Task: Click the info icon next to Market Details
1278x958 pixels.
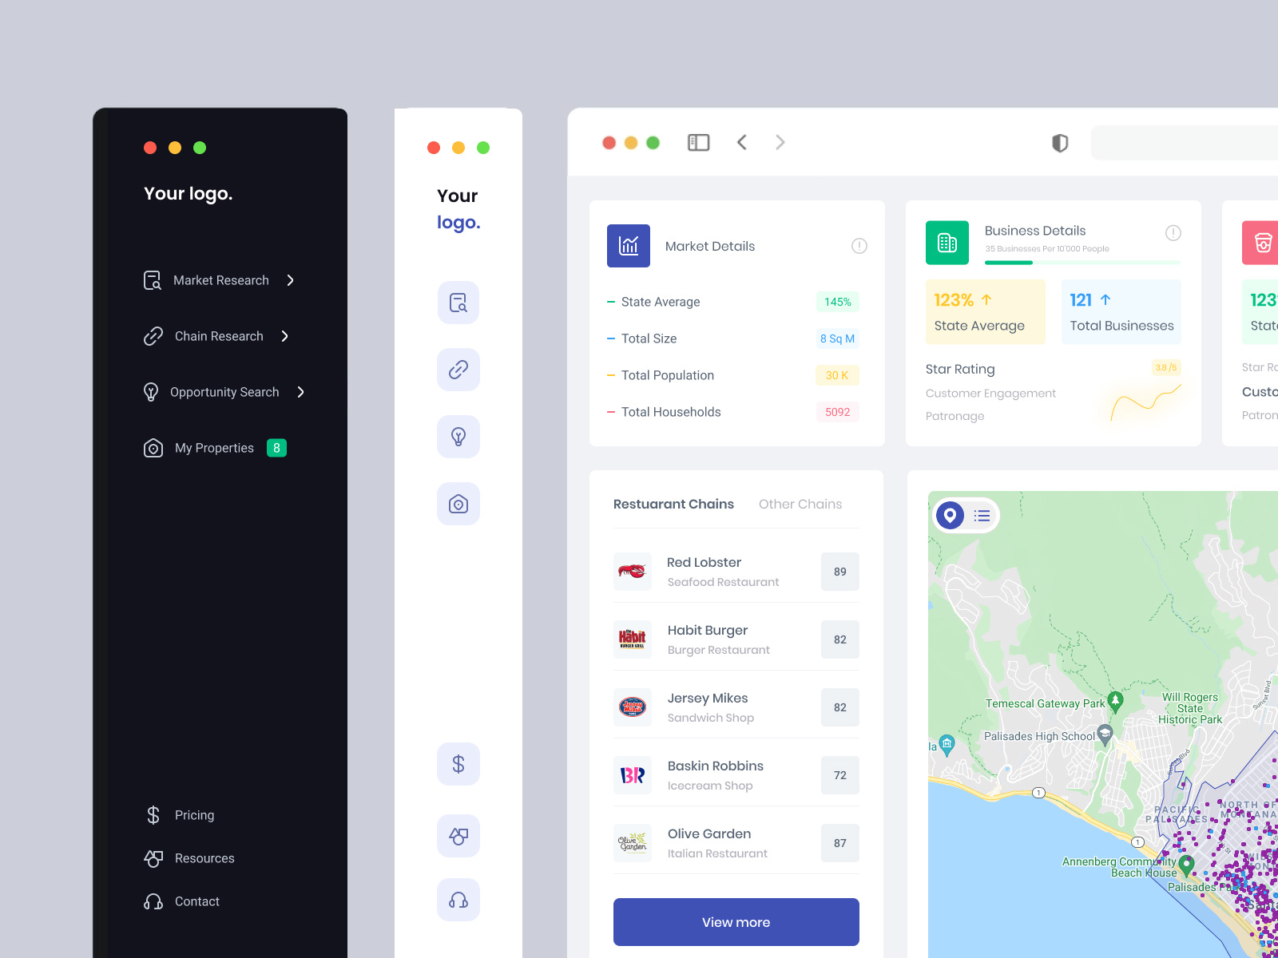Action: pos(859,246)
